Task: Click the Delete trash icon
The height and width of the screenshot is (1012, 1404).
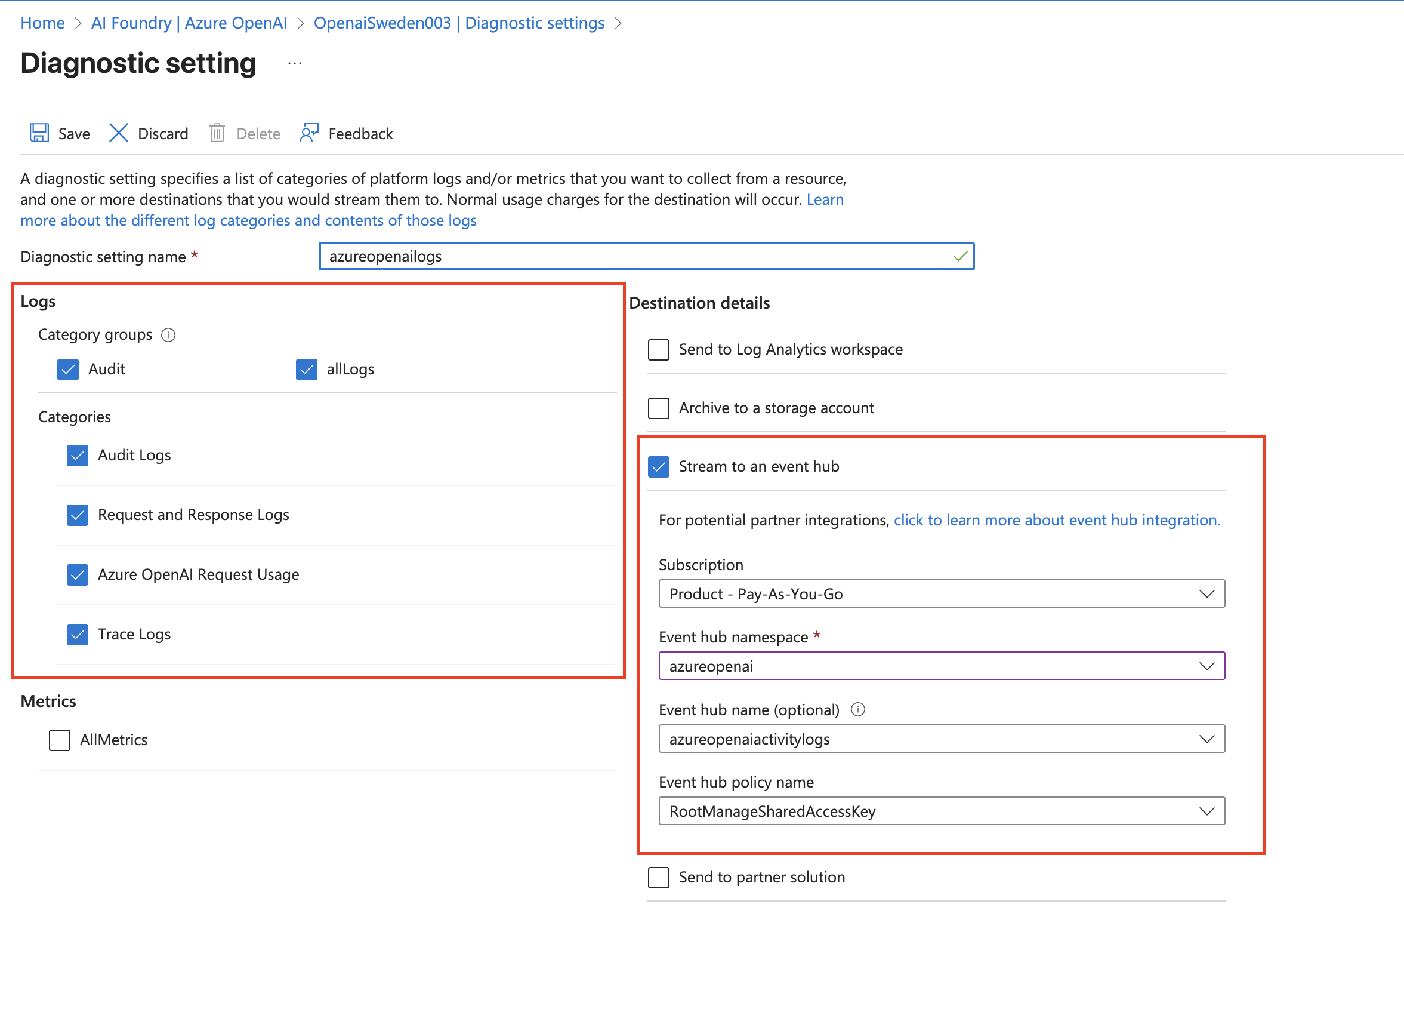Action: point(217,133)
